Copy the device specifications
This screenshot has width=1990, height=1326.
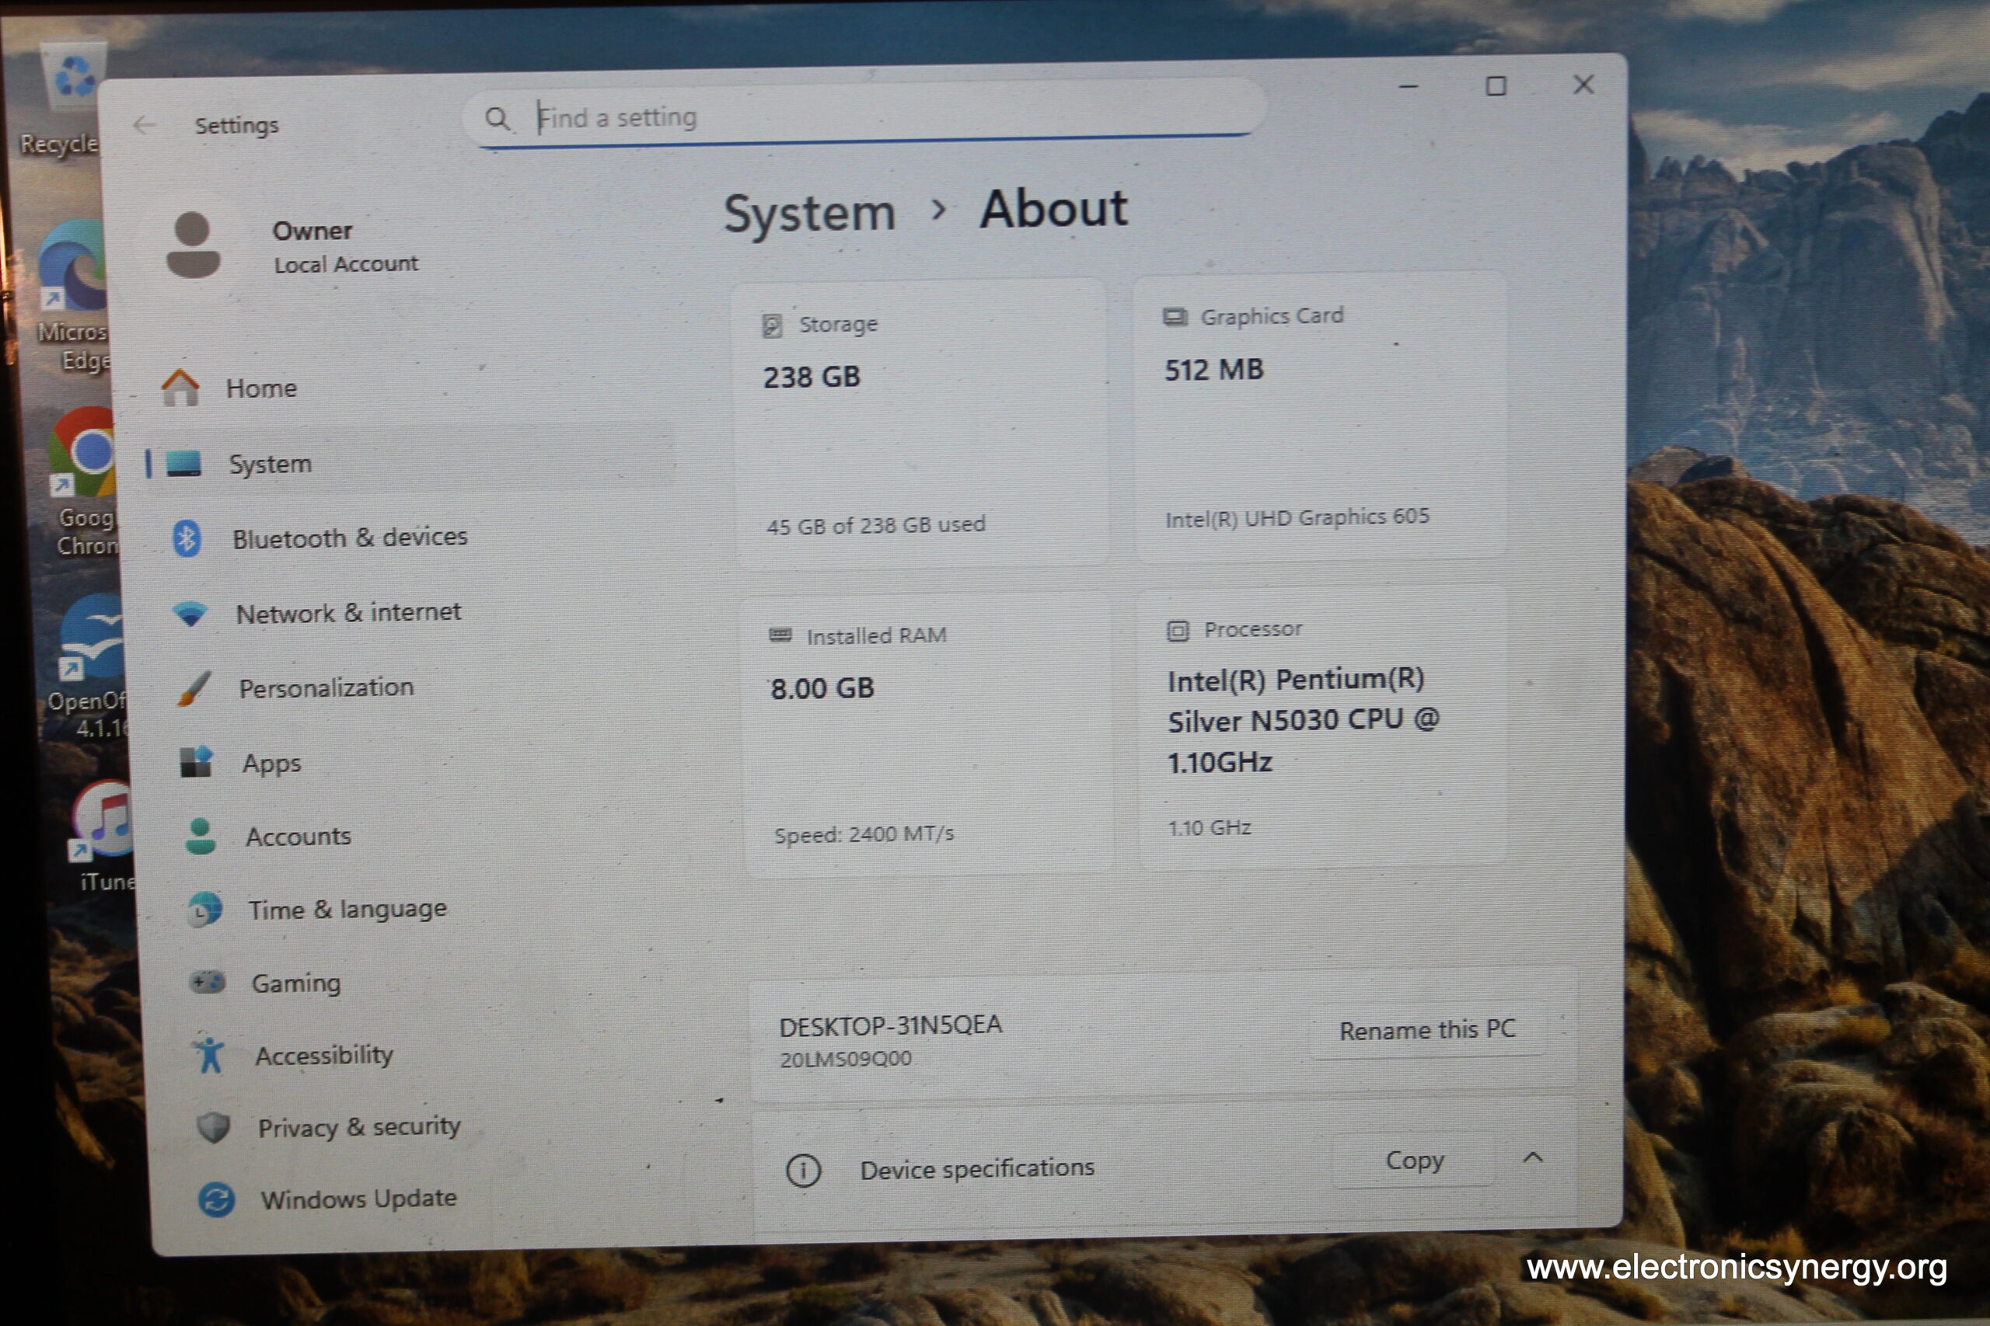1414,1161
